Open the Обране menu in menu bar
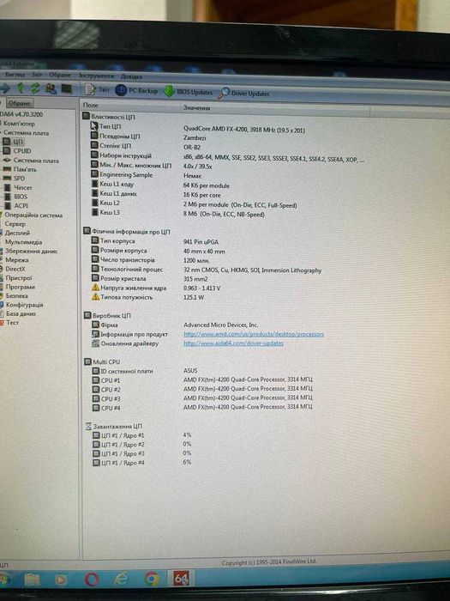 tap(60, 76)
